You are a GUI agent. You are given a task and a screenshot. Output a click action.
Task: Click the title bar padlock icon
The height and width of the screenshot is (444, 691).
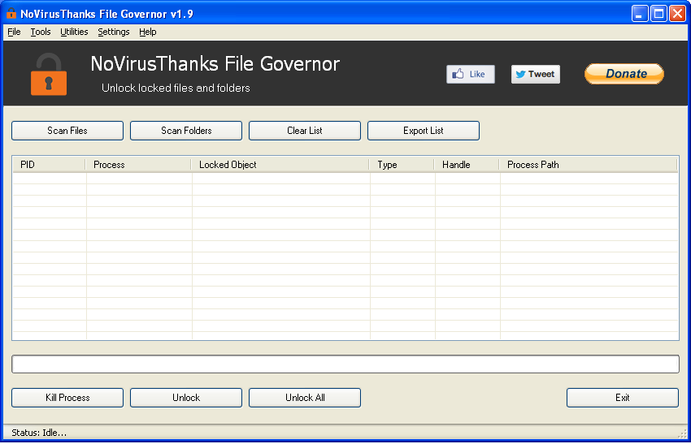[x=11, y=14]
